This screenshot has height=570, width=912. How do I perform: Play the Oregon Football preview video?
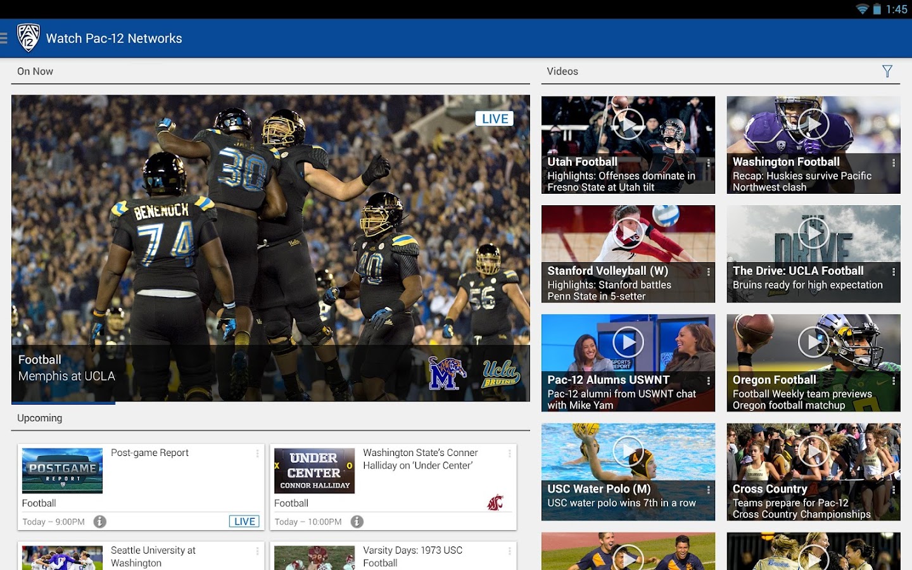[813, 343]
